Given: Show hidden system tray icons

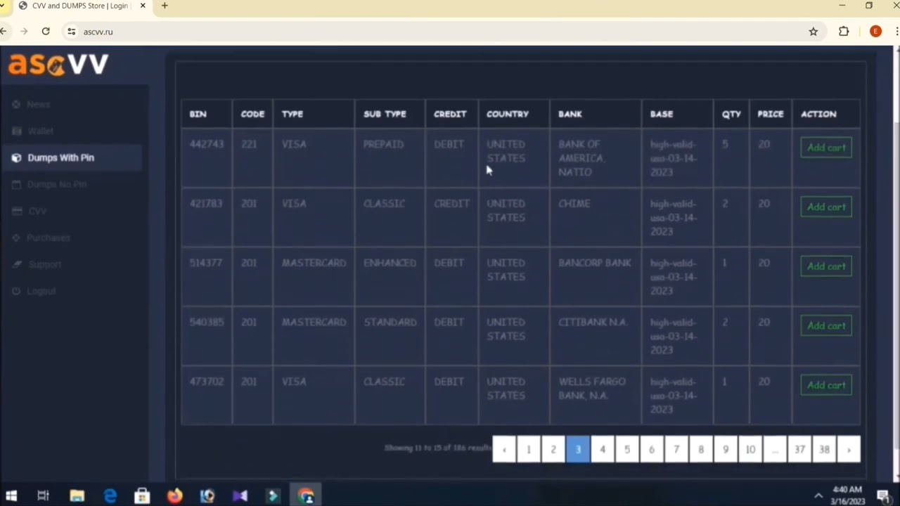Looking at the screenshot, I should coord(818,496).
